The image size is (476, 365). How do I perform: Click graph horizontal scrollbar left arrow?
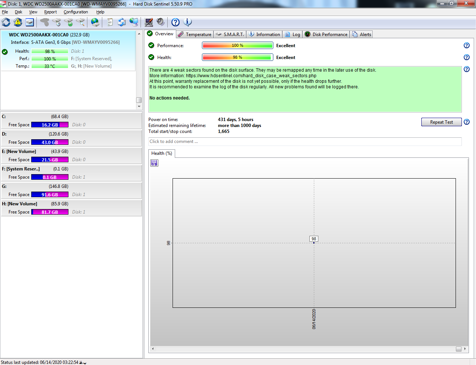153,349
